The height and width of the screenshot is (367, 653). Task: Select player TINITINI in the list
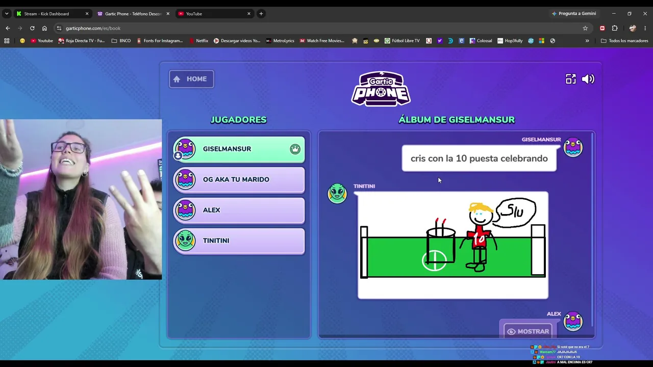click(239, 241)
